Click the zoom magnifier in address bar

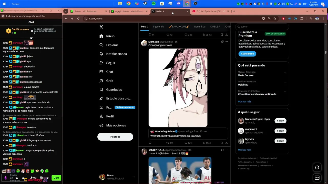click(269, 19)
